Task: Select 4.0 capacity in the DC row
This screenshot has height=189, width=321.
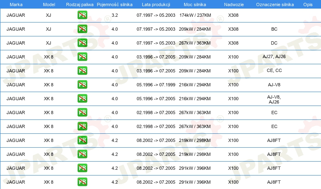Action: click(115, 43)
